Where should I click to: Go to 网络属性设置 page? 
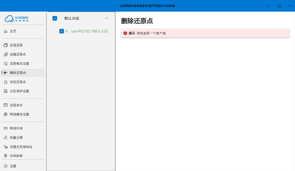tap(23, 114)
